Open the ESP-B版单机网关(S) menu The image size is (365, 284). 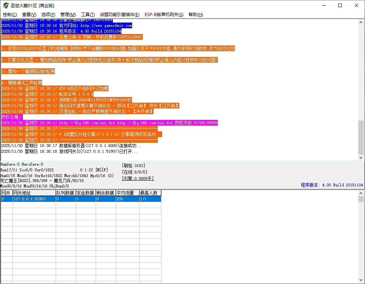tap(164, 15)
